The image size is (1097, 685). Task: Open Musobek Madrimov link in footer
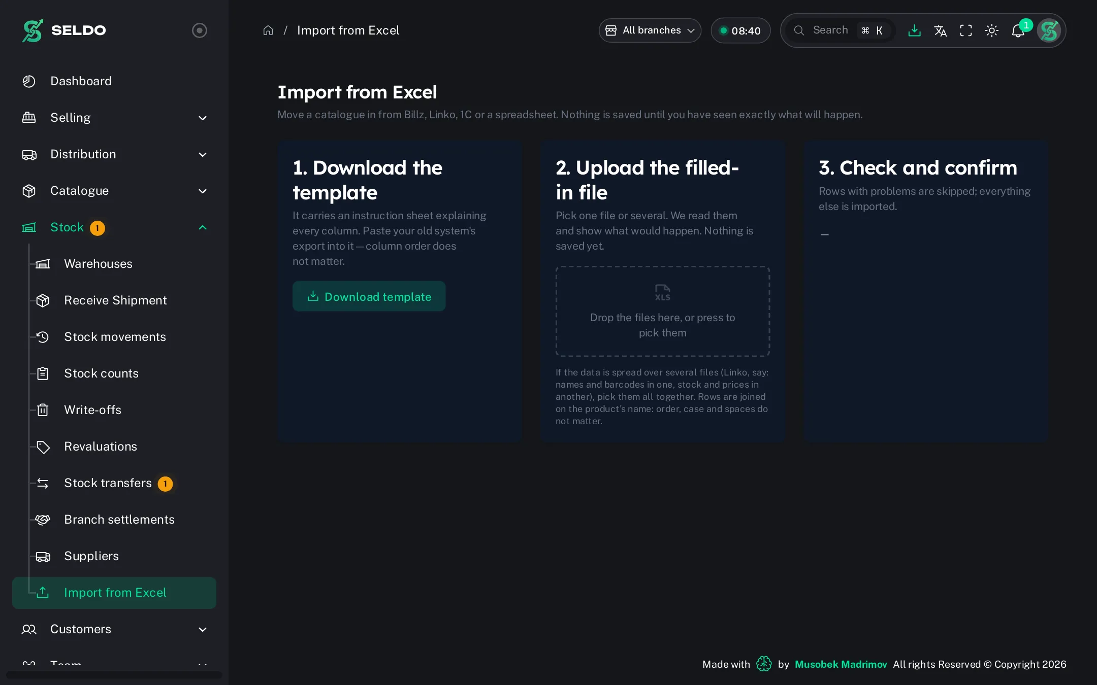coord(841,664)
